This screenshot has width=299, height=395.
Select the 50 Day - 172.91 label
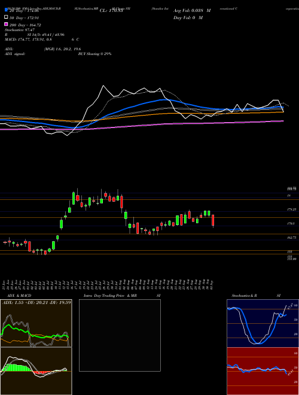(x=24, y=18)
